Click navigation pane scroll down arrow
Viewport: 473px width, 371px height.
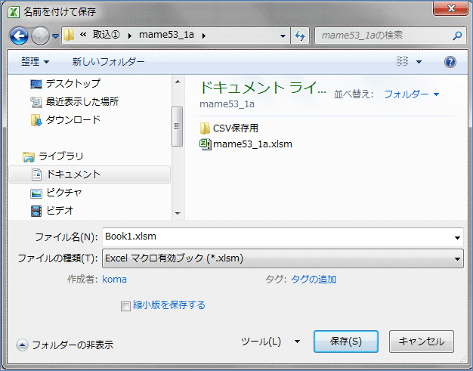178,214
